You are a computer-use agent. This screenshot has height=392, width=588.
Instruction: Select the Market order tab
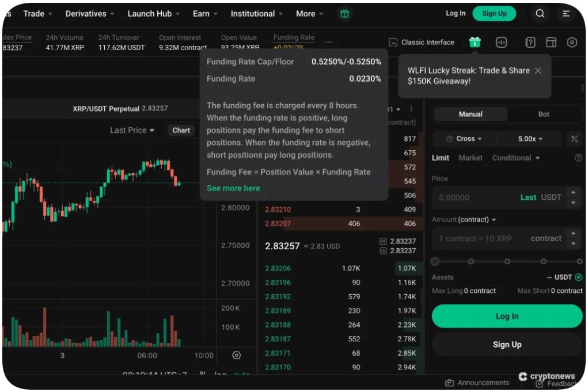471,158
